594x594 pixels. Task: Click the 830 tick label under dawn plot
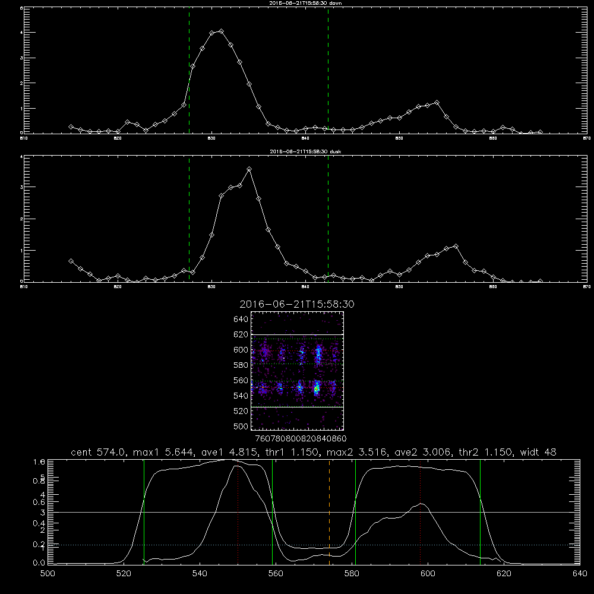[x=211, y=138]
